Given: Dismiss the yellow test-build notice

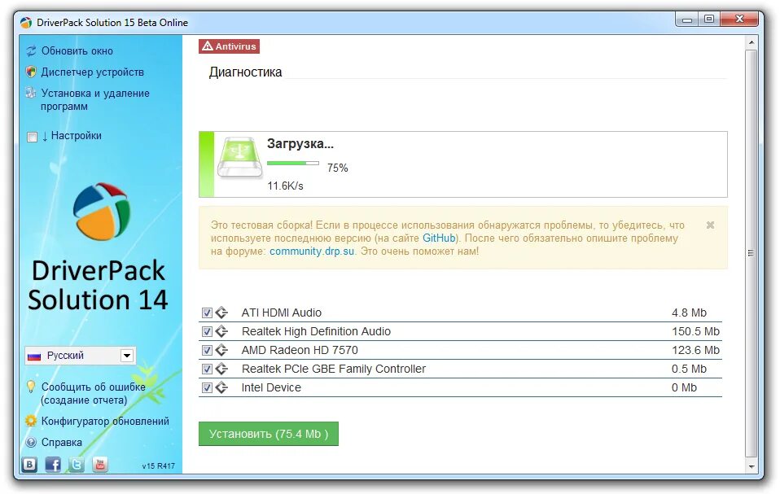Looking at the screenshot, I should tap(710, 225).
